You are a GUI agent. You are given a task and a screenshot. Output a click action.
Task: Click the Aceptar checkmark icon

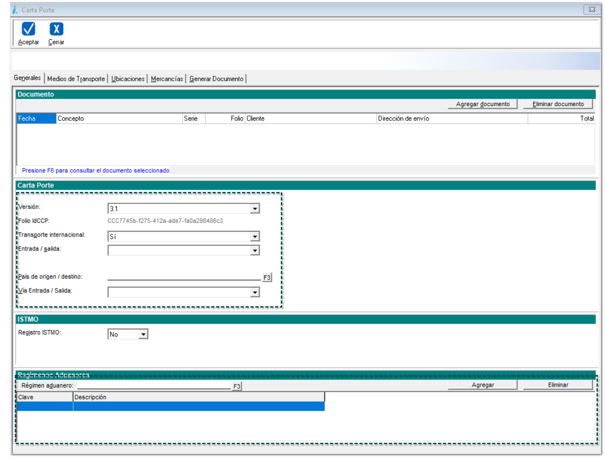pyautogui.click(x=29, y=29)
